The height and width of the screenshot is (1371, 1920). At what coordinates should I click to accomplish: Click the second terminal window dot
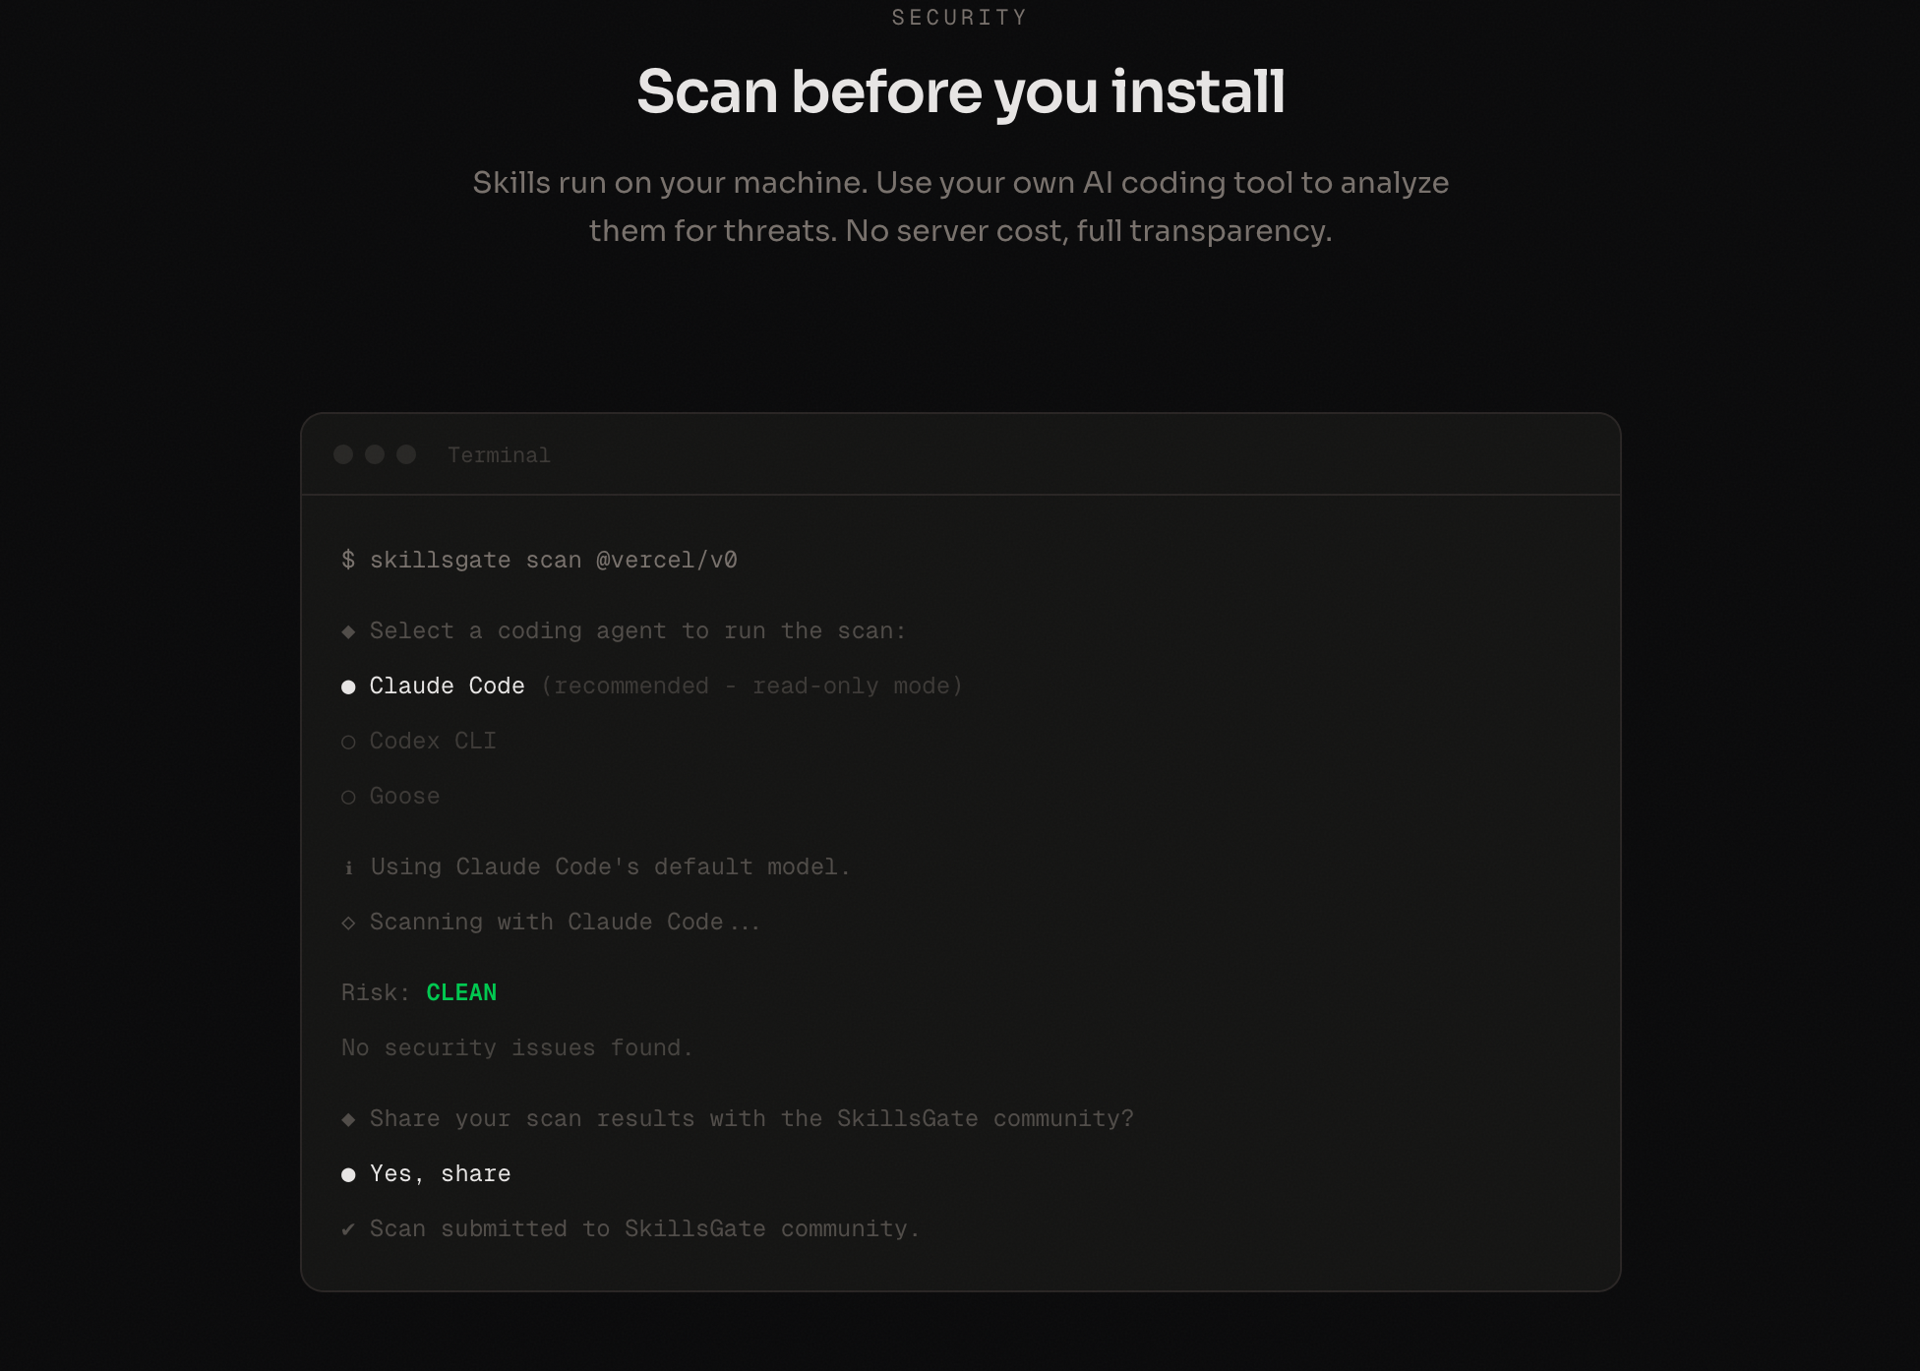point(375,454)
